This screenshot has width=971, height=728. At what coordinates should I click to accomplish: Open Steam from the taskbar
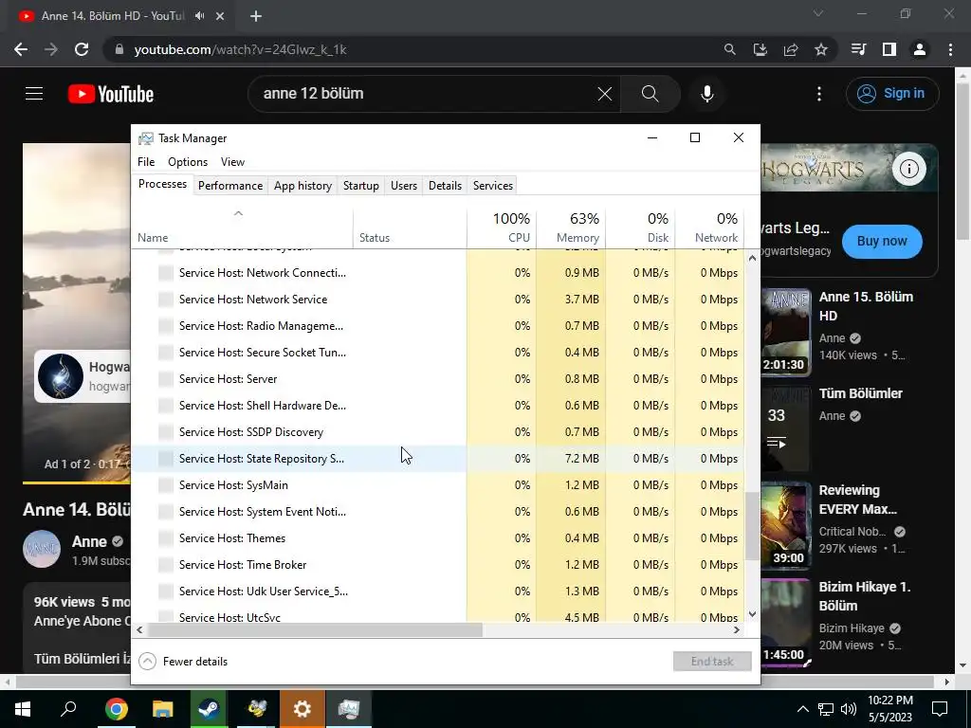coord(209,709)
